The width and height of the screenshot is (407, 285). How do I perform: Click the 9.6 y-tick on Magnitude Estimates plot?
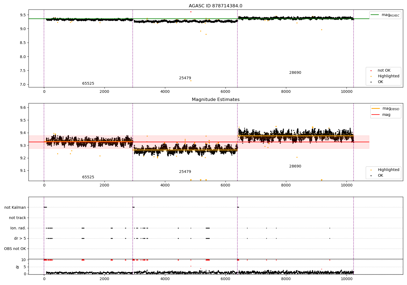pos(23,108)
